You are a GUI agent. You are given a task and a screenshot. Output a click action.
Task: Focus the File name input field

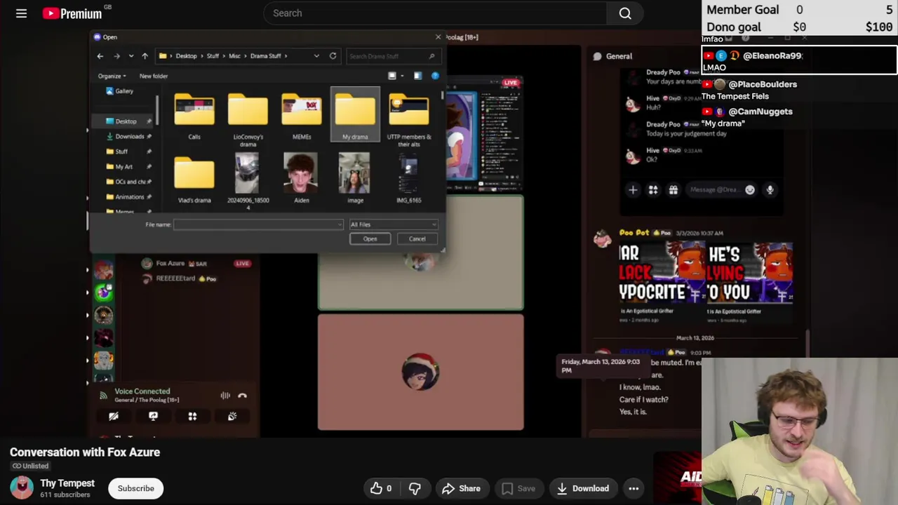[258, 224]
